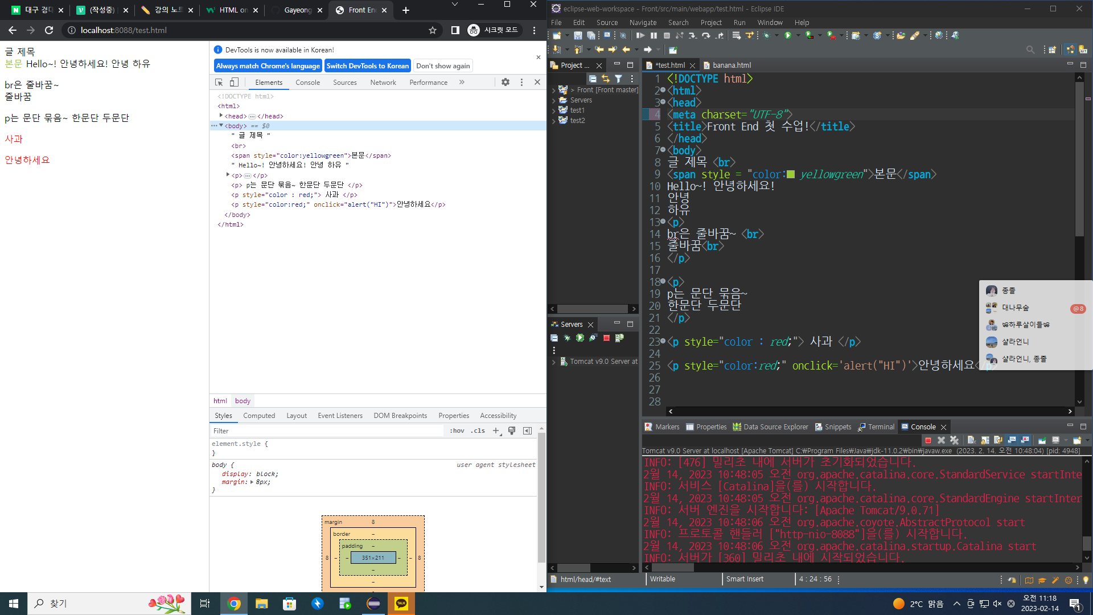Open DevTools settings gear
Image resolution: width=1093 pixels, height=615 pixels.
[506, 83]
